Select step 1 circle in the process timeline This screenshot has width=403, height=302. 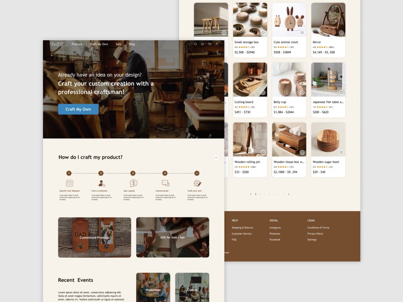69,173
